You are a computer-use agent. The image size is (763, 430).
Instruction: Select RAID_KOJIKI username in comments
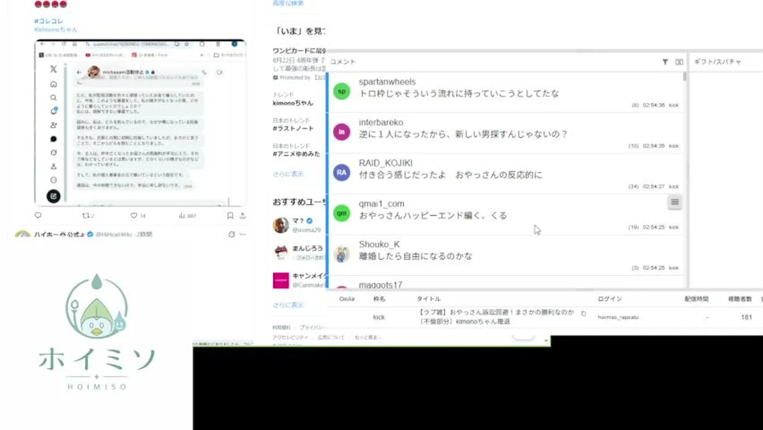coord(386,163)
